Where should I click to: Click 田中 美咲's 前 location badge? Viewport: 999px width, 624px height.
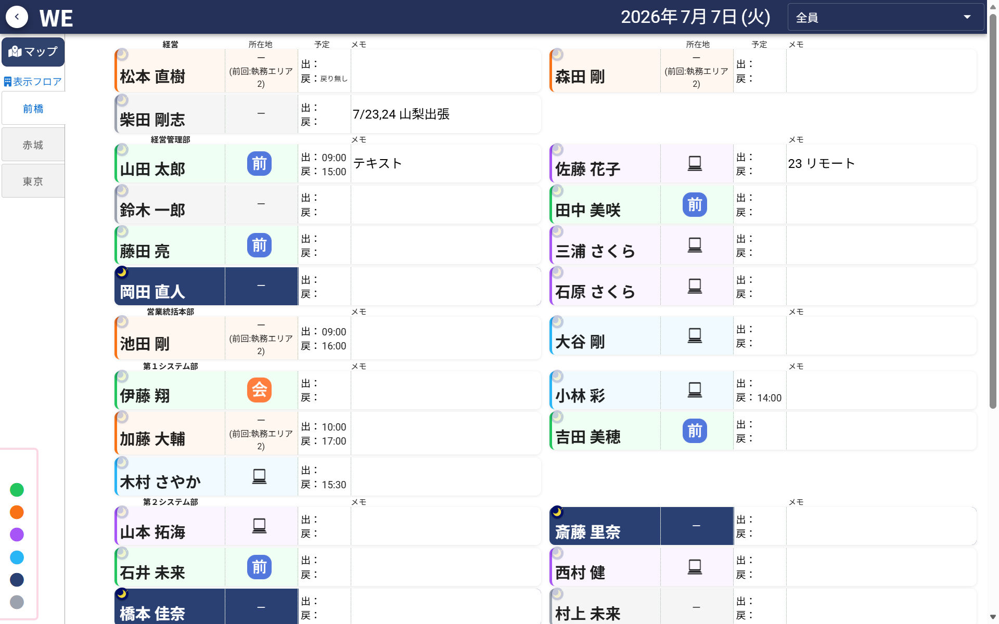695,205
